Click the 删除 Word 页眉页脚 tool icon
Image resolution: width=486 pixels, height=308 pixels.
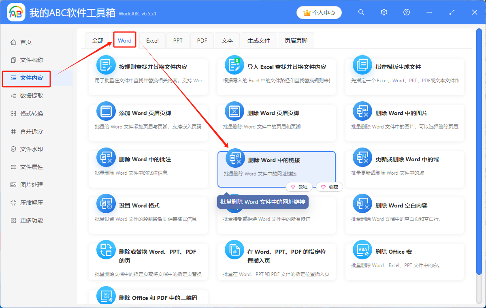(x=234, y=111)
